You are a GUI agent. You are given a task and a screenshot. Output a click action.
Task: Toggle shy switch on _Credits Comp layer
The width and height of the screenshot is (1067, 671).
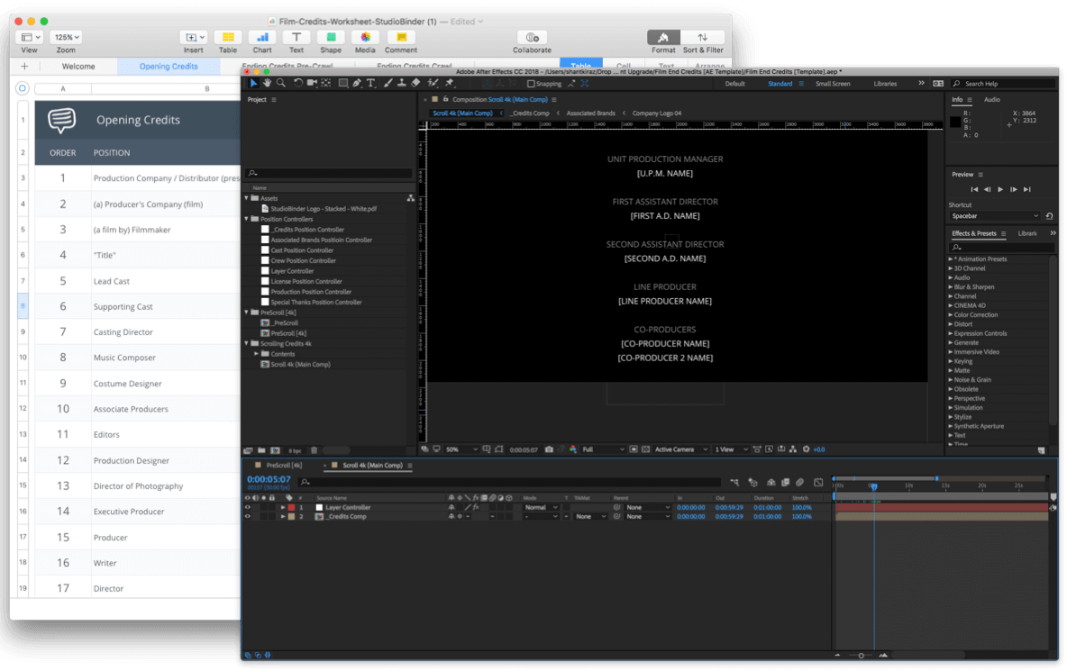pos(451,517)
